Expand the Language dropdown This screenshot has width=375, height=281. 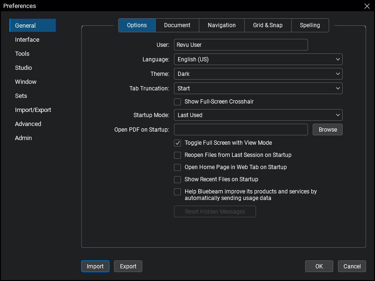point(258,59)
